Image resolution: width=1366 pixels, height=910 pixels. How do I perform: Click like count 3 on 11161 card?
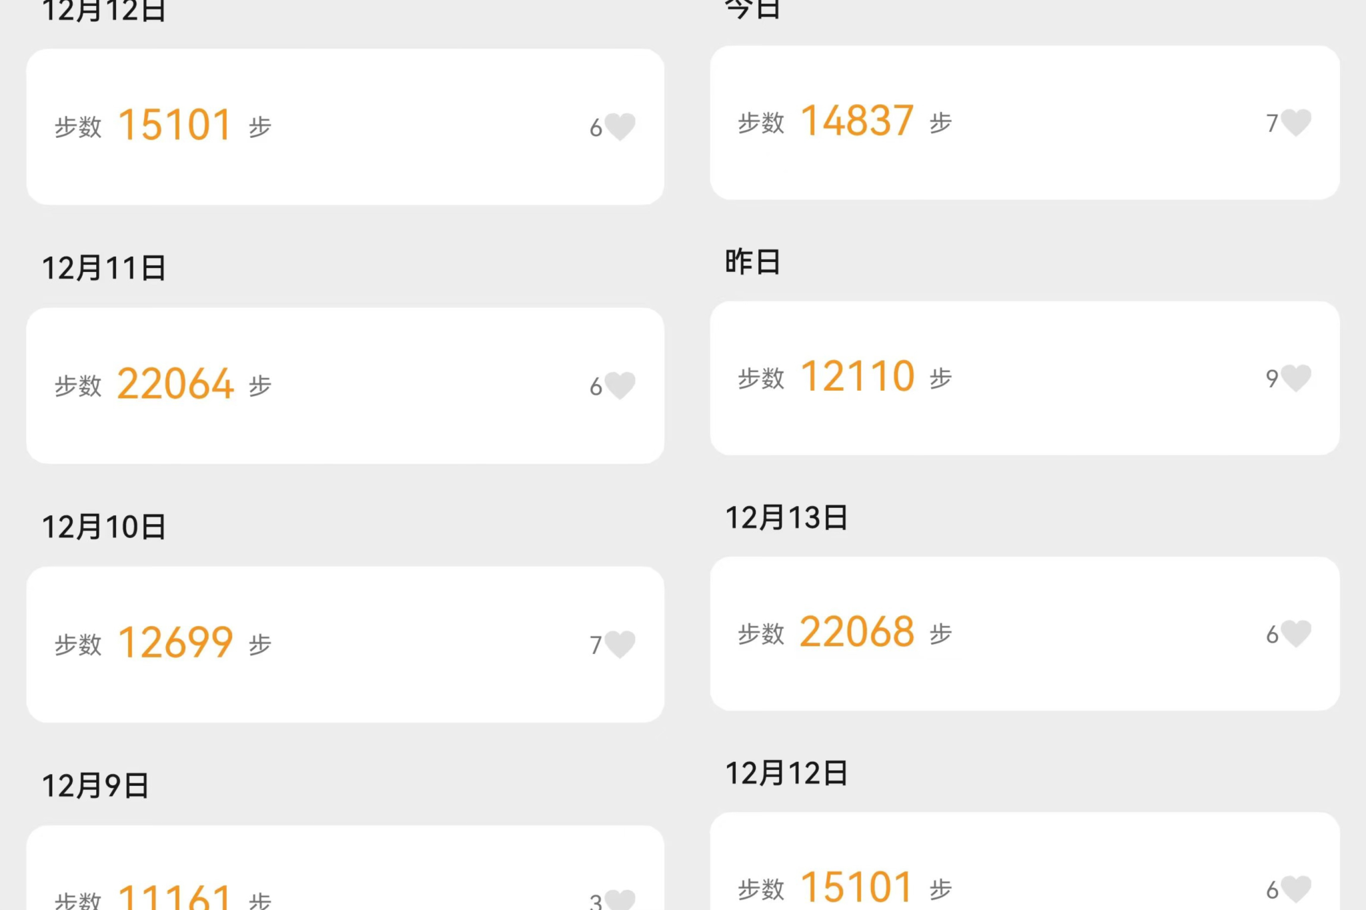pos(596,901)
